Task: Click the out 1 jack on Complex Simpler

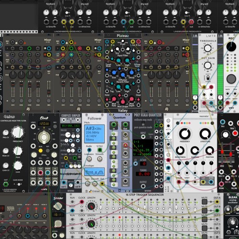Action: (x=64, y=183)
